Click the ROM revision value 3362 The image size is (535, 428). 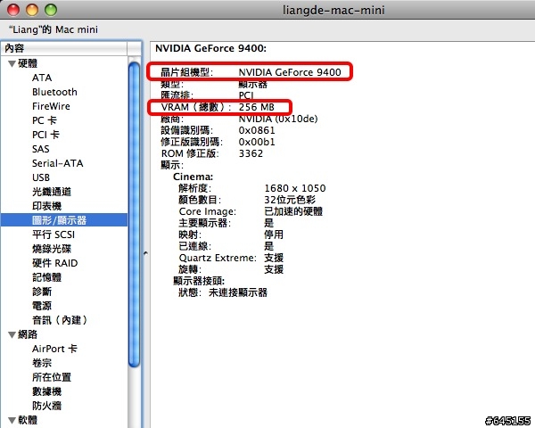coord(251,153)
